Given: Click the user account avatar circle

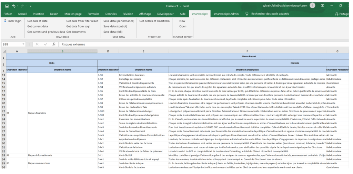Looking at the screenshot, I should 312,6.
